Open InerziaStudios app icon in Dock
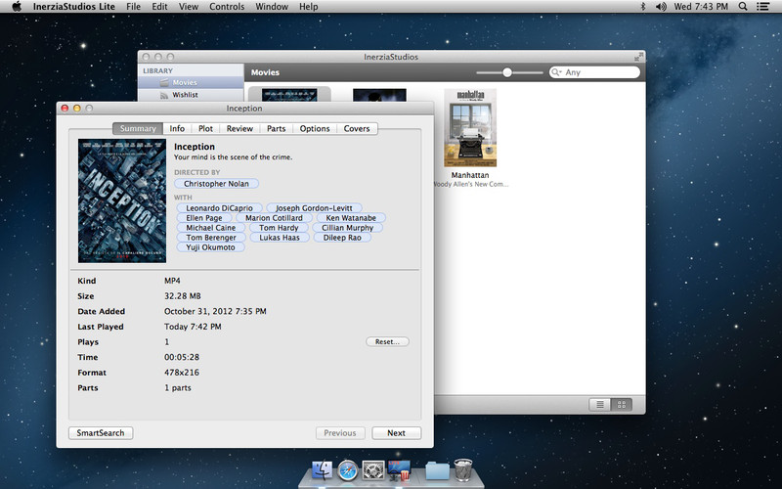782x489 pixels. point(399,470)
